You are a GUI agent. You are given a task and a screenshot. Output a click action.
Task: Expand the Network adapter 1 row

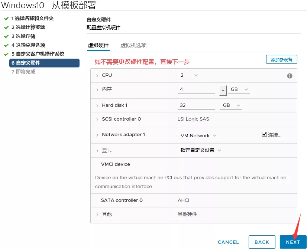pyautogui.click(x=97, y=135)
